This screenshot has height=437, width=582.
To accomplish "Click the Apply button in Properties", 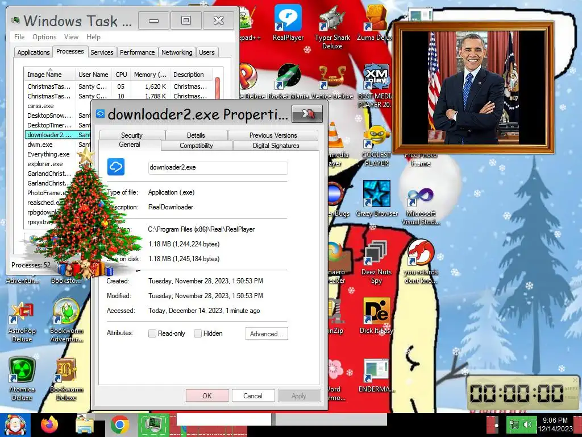I will [x=299, y=396].
